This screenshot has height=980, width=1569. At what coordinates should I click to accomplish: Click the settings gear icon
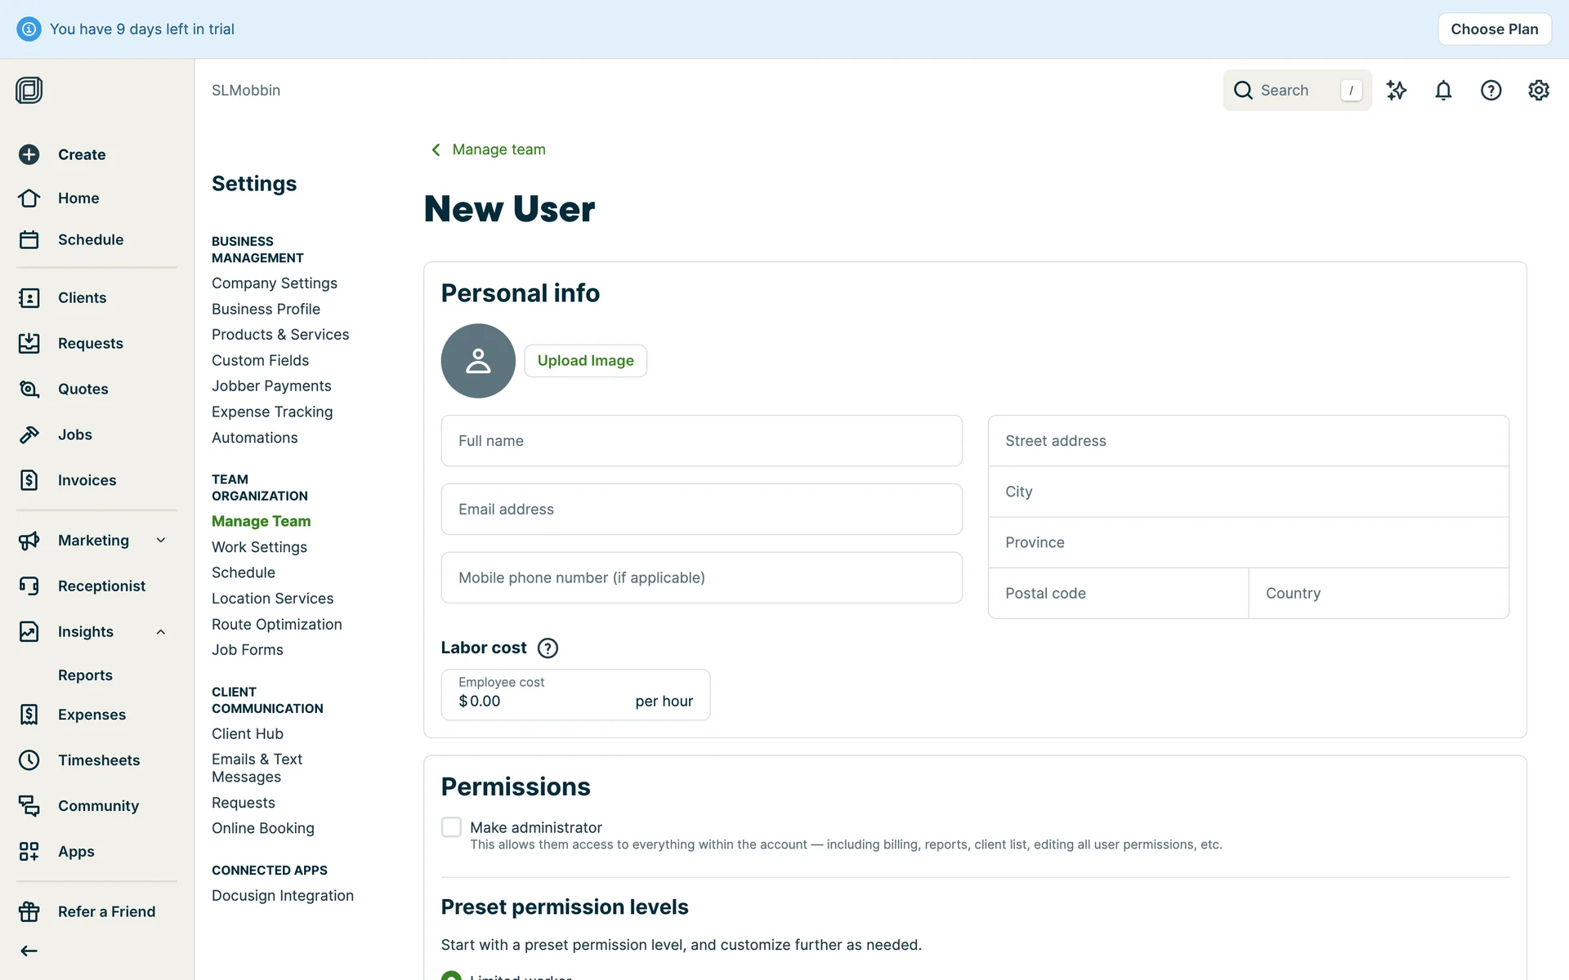(x=1538, y=91)
